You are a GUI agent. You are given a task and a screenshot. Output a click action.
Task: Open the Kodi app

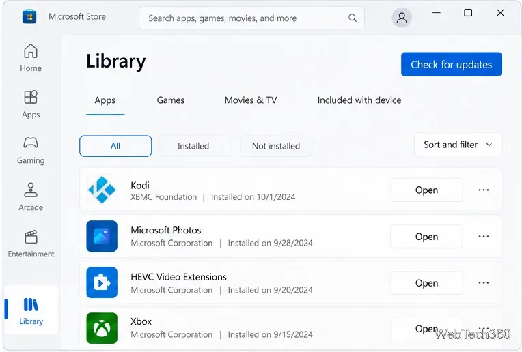coord(426,190)
